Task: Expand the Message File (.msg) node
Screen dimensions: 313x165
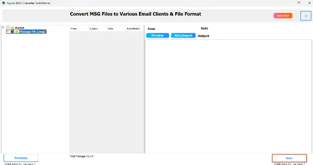Action: tap(8, 32)
